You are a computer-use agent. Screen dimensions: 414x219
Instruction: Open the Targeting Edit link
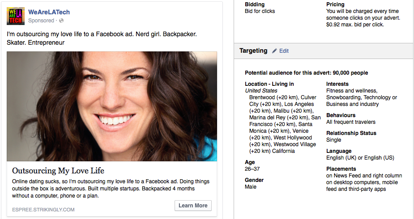click(284, 51)
